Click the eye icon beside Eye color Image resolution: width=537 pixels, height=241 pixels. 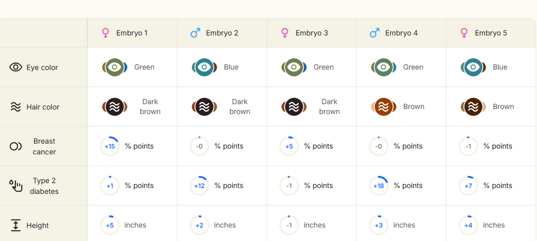point(16,67)
